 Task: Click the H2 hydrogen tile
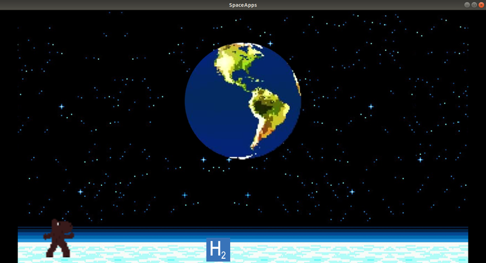pos(218,250)
